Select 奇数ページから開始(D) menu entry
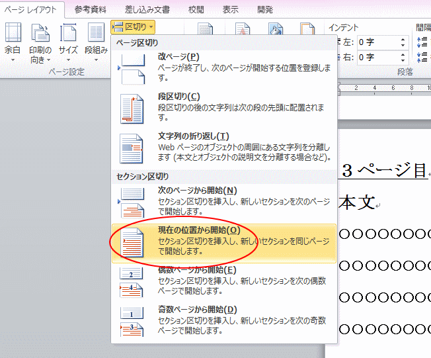431x358 pixels. coord(224,322)
